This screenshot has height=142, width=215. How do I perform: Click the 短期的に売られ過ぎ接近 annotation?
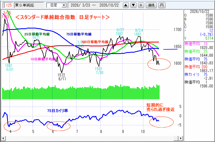click(160, 107)
